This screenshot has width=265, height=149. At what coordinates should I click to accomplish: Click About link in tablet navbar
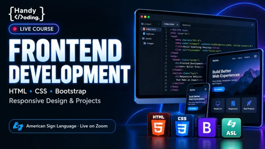click(x=240, y=58)
